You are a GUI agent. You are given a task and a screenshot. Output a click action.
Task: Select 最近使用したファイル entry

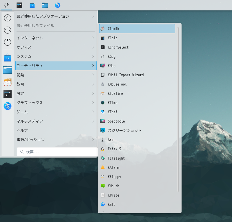[x=56, y=25]
